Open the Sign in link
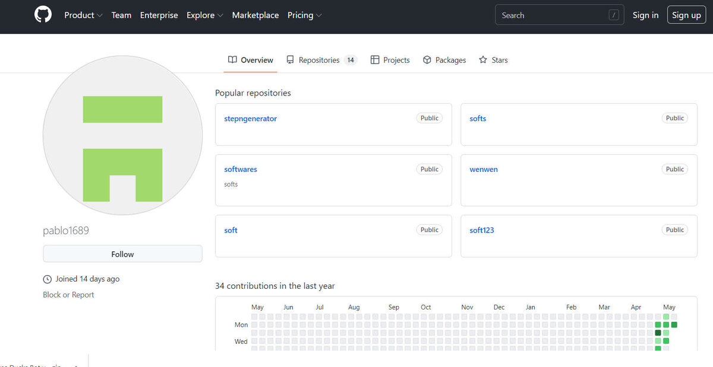 (x=645, y=15)
